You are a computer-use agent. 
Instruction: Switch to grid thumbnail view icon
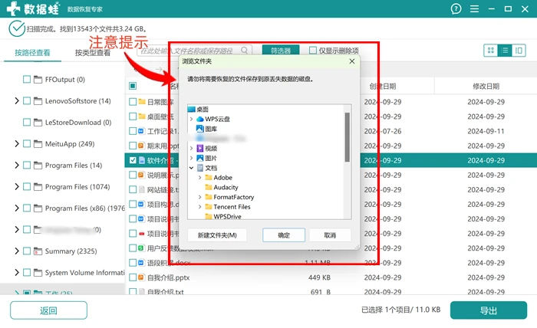(490, 51)
